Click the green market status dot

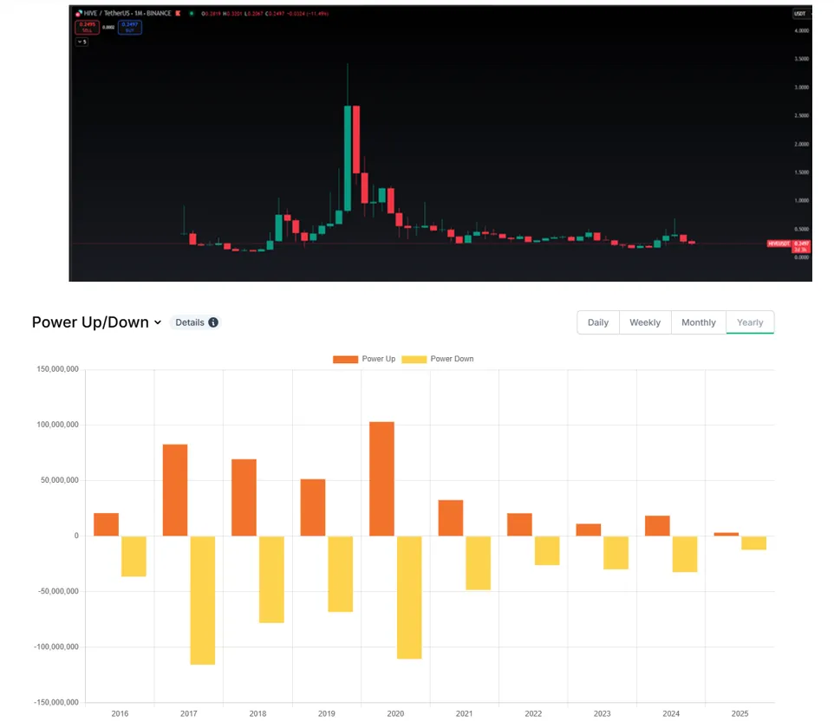click(x=192, y=13)
